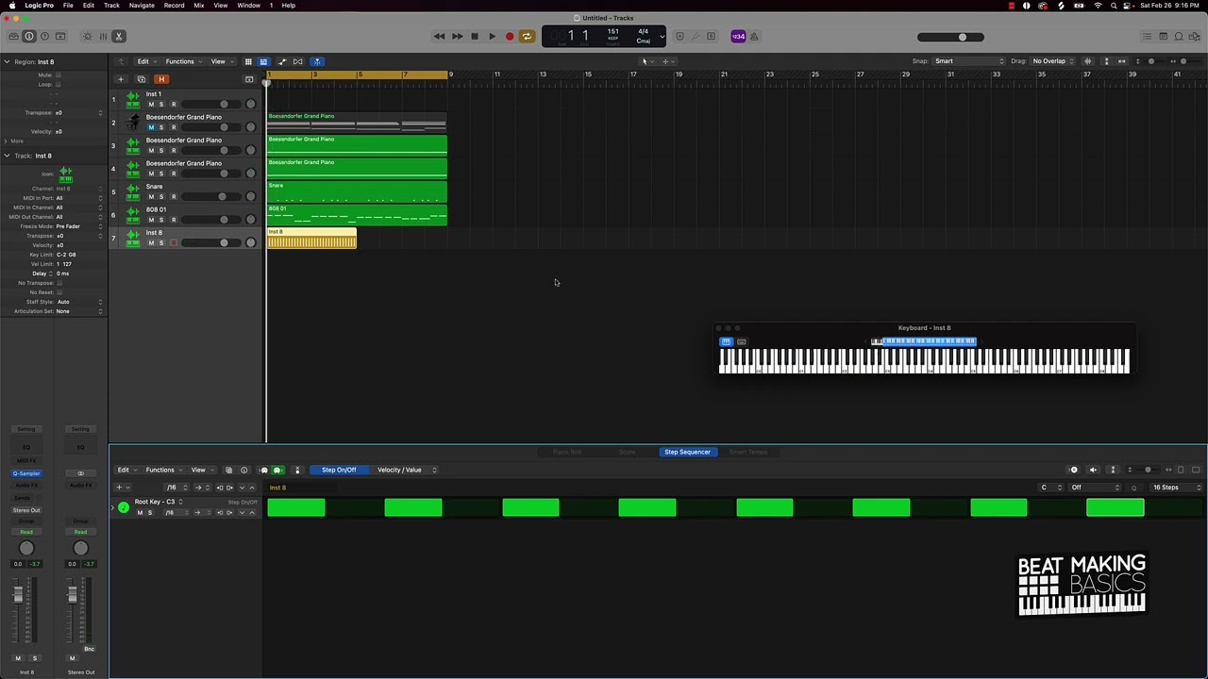Viewport: 1208px width, 679px height.
Task: Start recording with the Record button
Action: (x=510, y=37)
